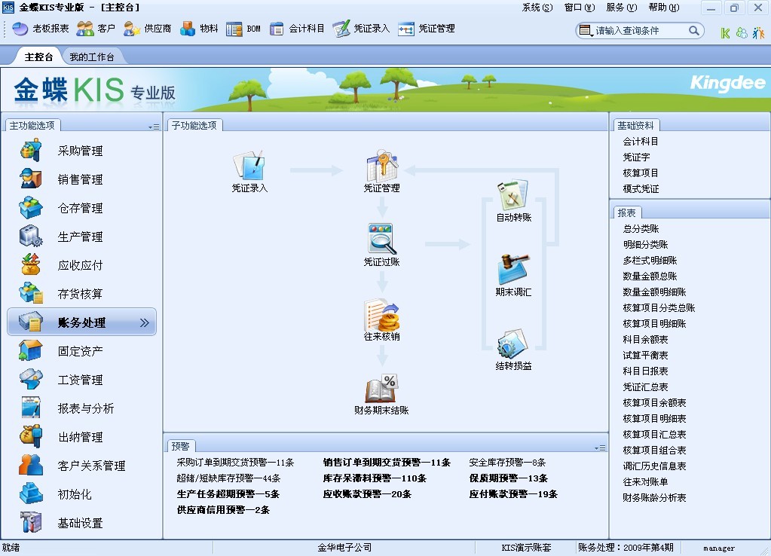Open 老板报表 from the top toolbar

tap(41, 29)
